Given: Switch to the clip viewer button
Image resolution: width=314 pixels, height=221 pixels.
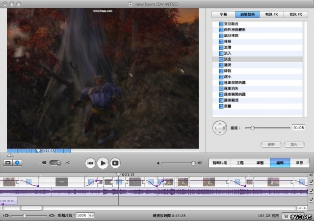Looking at the screenshot, I should (8, 163).
